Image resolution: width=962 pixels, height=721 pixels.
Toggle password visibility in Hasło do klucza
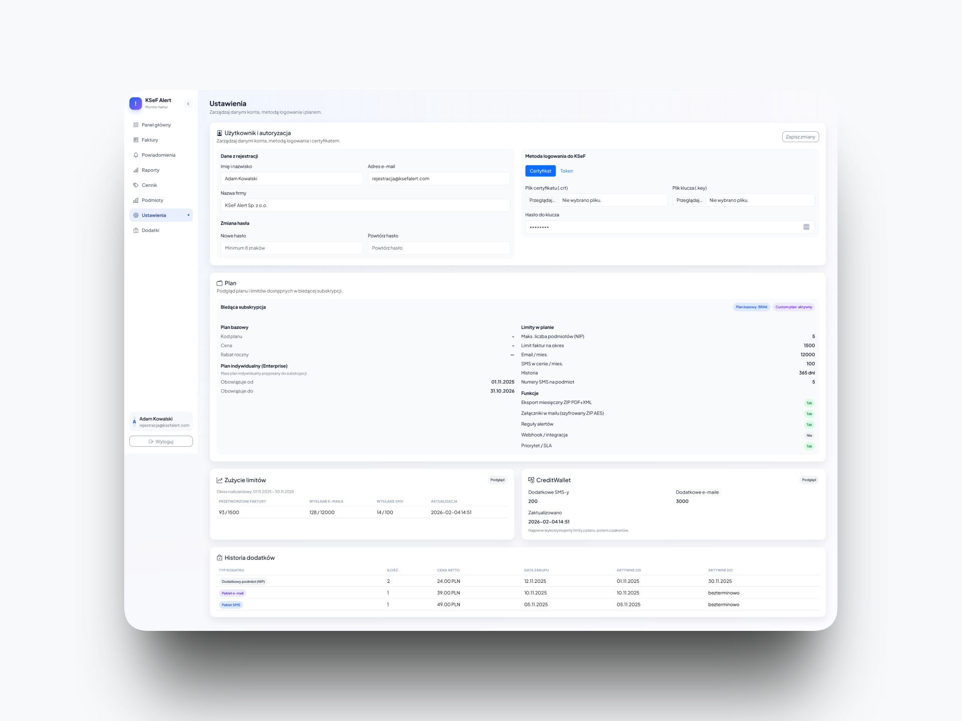[x=806, y=227]
